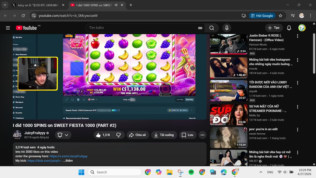Open the Chrome tab search dropdown
316x178 pixels.
pyautogui.click(x=5, y=5)
